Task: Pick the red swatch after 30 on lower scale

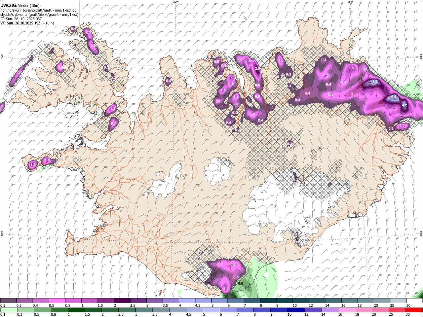Action: [x=414, y=310]
